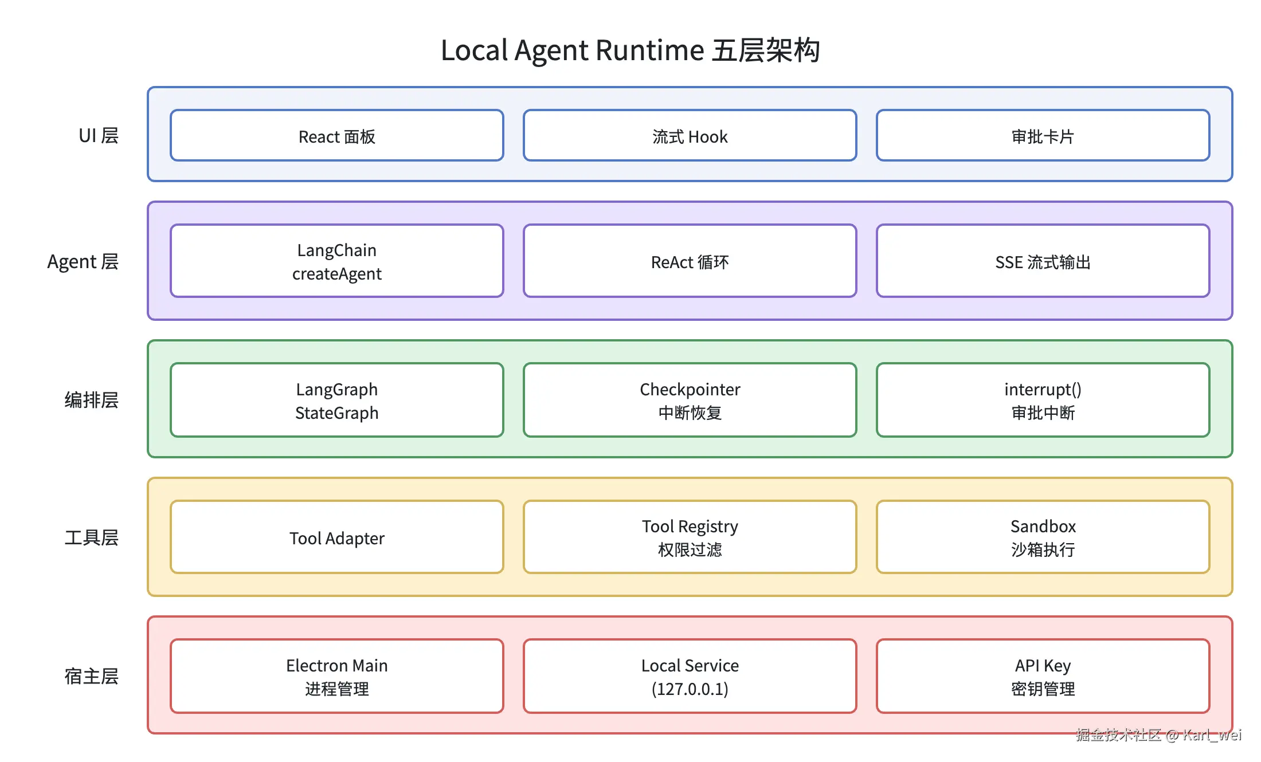
Task: Select the 'interrupt() 审批中断' box
Action: (1043, 400)
